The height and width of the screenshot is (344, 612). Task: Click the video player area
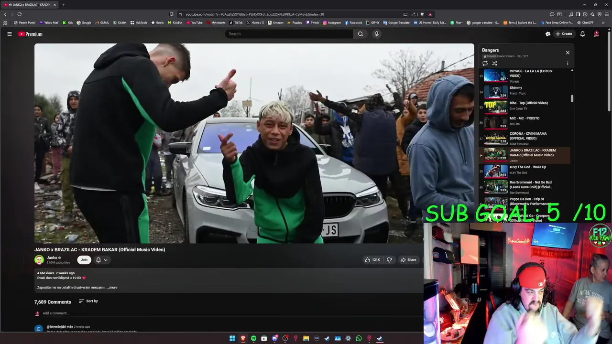254,143
